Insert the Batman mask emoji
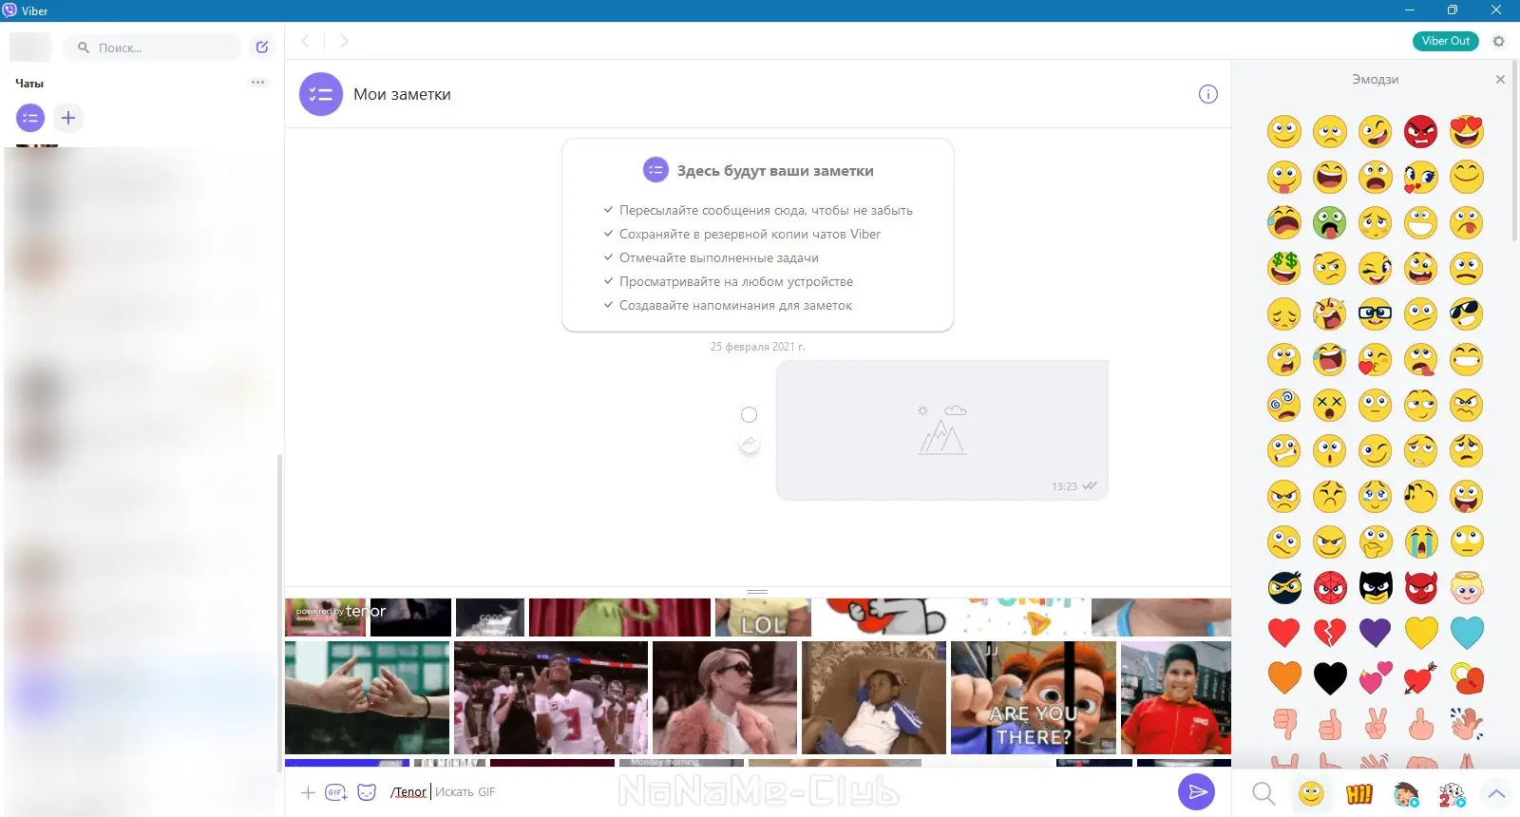The width and height of the screenshot is (1520, 817). click(1376, 587)
